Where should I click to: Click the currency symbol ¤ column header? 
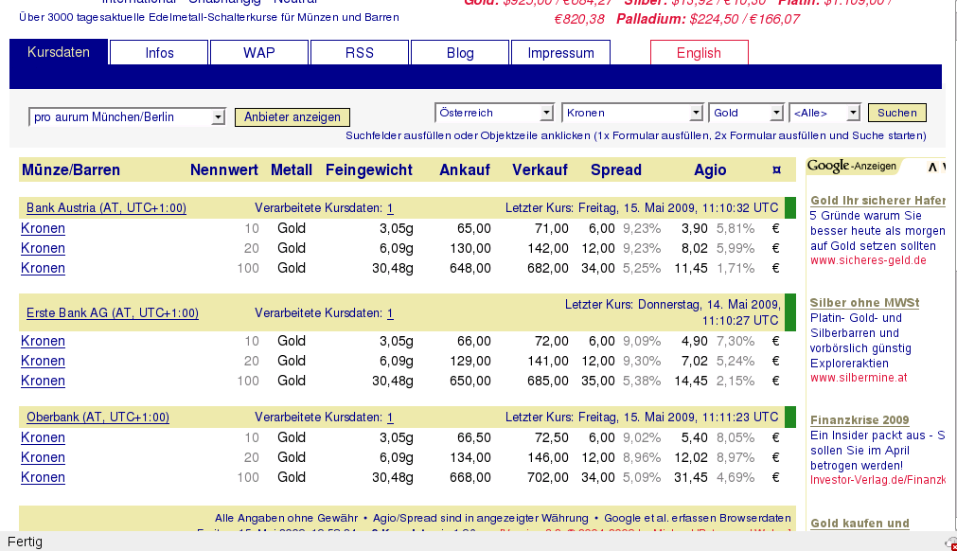pyautogui.click(x=776, y=170)
